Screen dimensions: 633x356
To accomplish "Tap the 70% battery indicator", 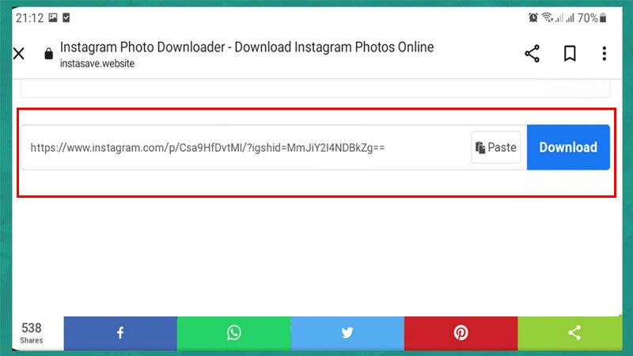I will click(x=592, y=17).
